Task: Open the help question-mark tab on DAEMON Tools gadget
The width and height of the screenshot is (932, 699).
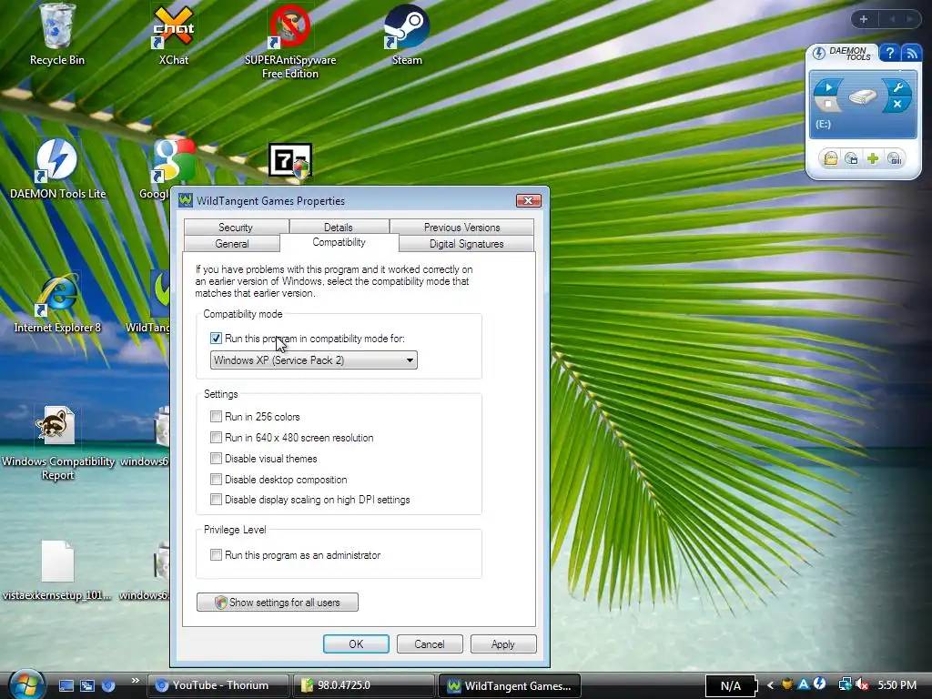Action: 889,53
